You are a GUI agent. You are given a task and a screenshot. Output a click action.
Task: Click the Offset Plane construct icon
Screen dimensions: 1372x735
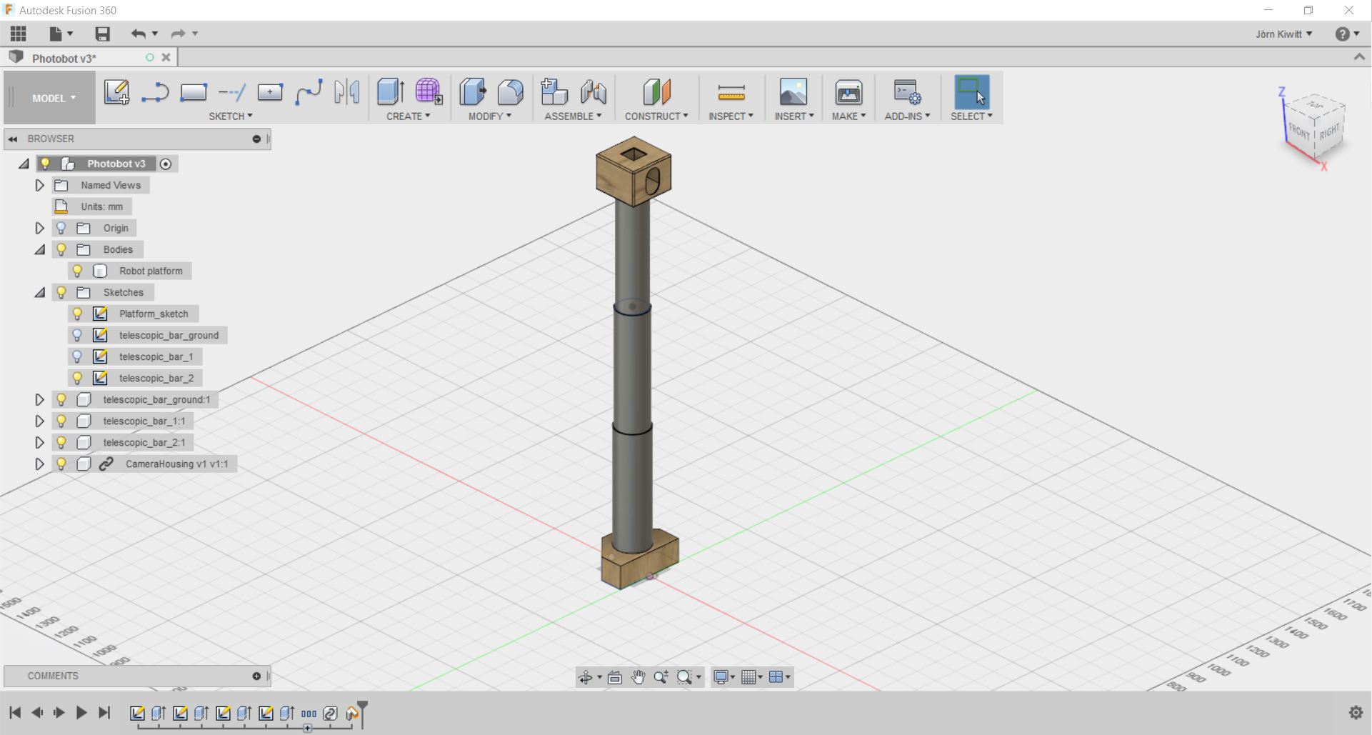point(656,92)
